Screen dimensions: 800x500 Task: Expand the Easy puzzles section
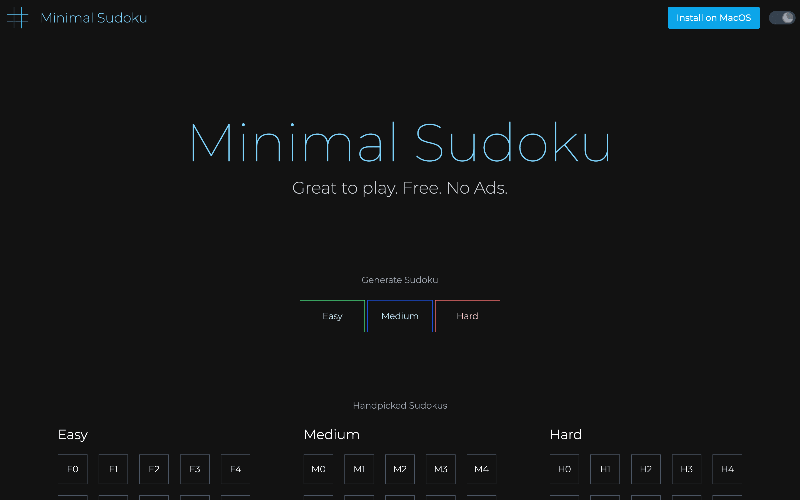point(72,434)
